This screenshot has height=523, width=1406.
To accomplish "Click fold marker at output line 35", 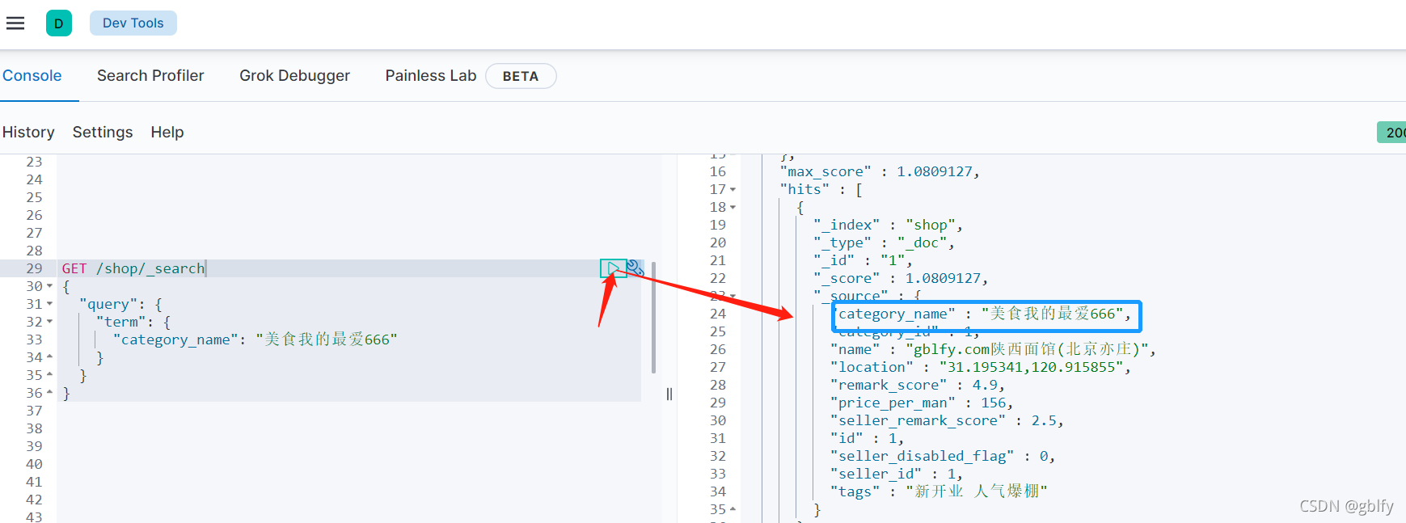I will pyautogui.click(x=733, y=508).
